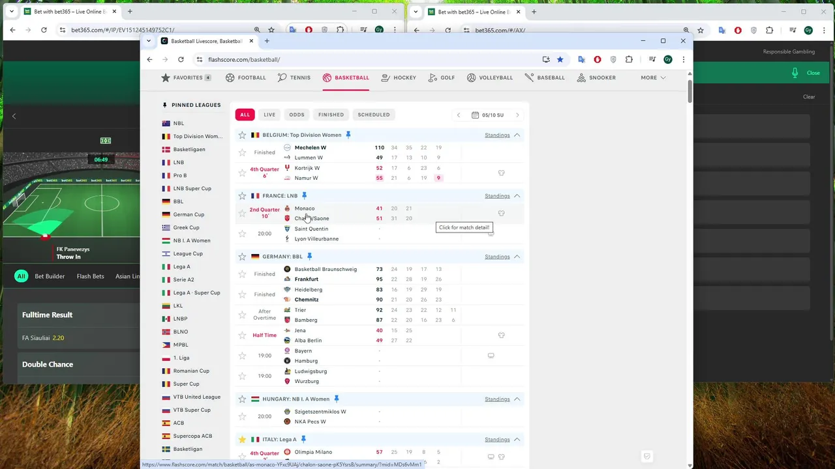Open the Football sport tab
The height and width of the screenshot is (469, 835).
coord(246,78)
